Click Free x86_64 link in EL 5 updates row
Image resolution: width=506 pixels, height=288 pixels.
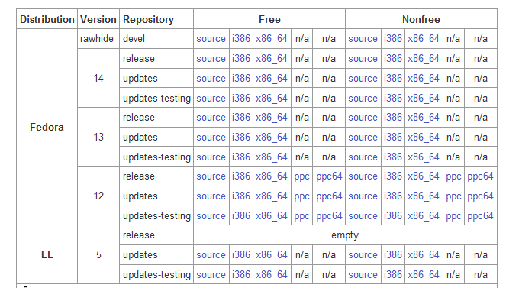(x=272, y=254)
